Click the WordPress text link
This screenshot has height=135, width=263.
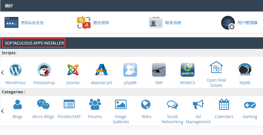click(x=15, y=83)
